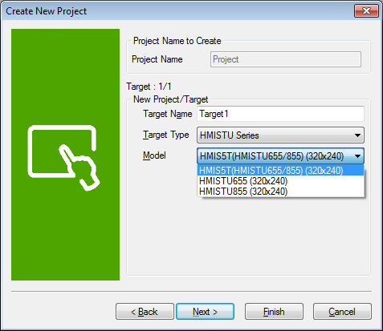Click the Target Type dropdown arrow

coord(357,135)
